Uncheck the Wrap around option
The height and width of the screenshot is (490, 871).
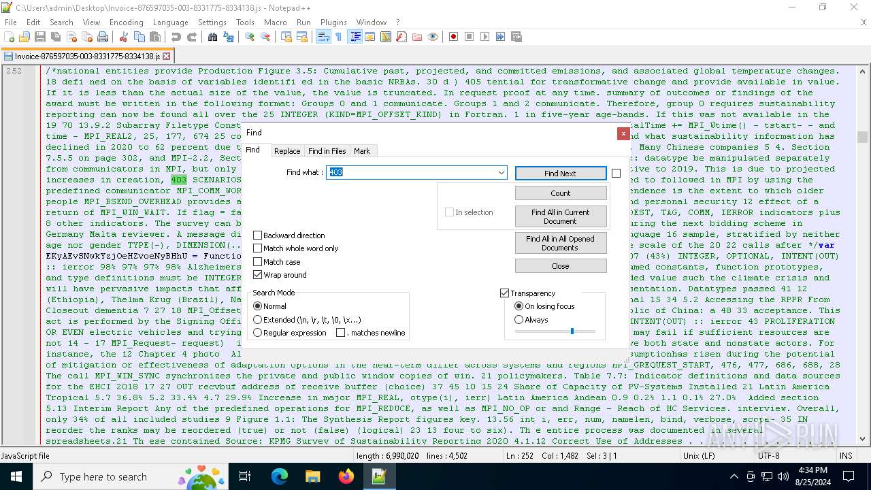[258, 275]
